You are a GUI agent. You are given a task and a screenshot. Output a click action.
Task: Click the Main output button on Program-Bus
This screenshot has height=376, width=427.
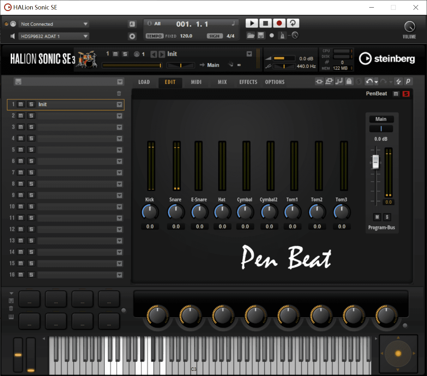(x=381, y=119)
